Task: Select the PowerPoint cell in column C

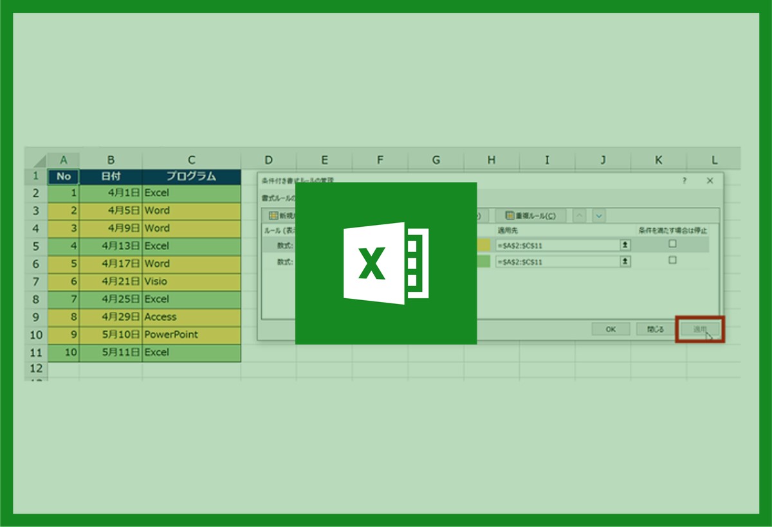Action: pos(191,335)
